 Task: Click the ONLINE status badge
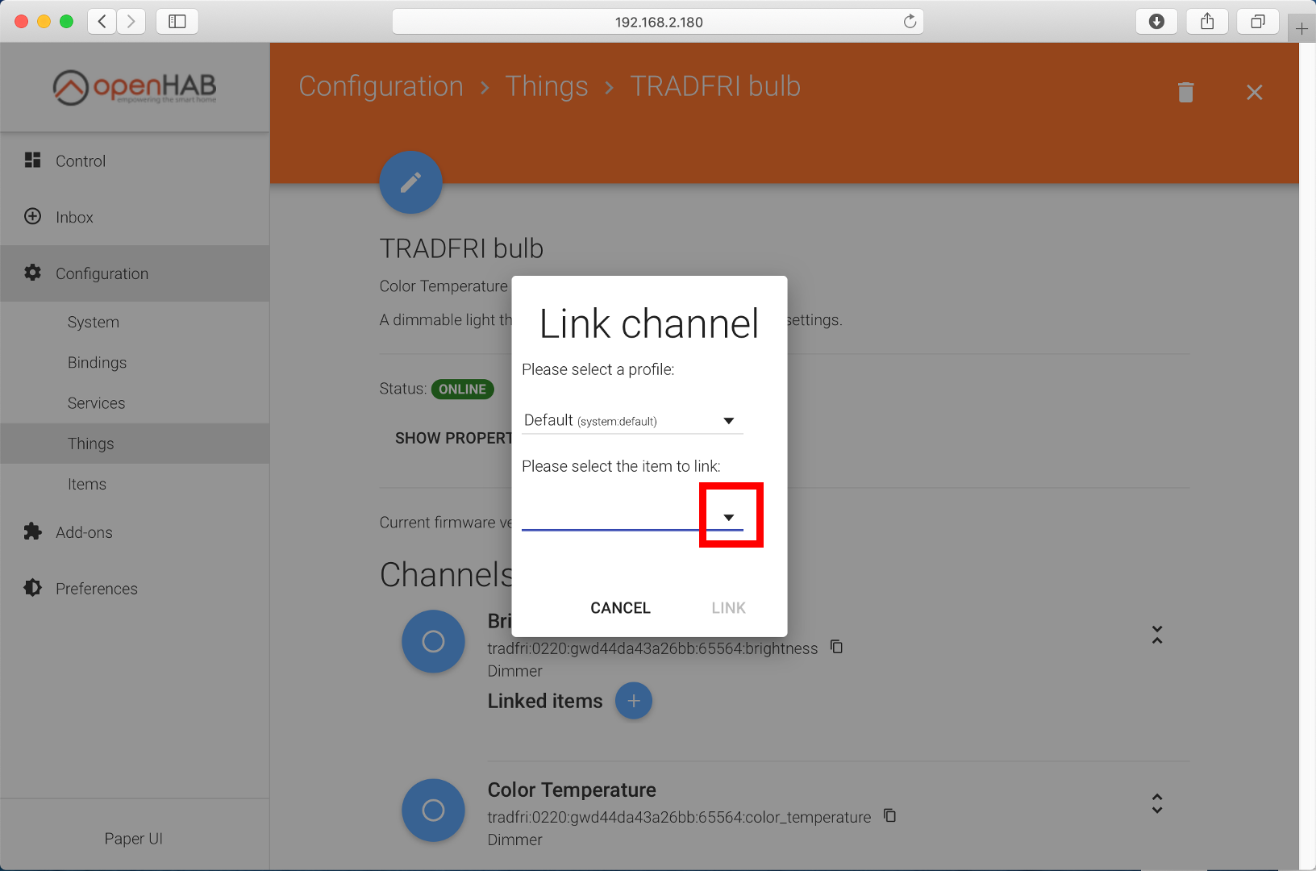(x=463, y=389)
